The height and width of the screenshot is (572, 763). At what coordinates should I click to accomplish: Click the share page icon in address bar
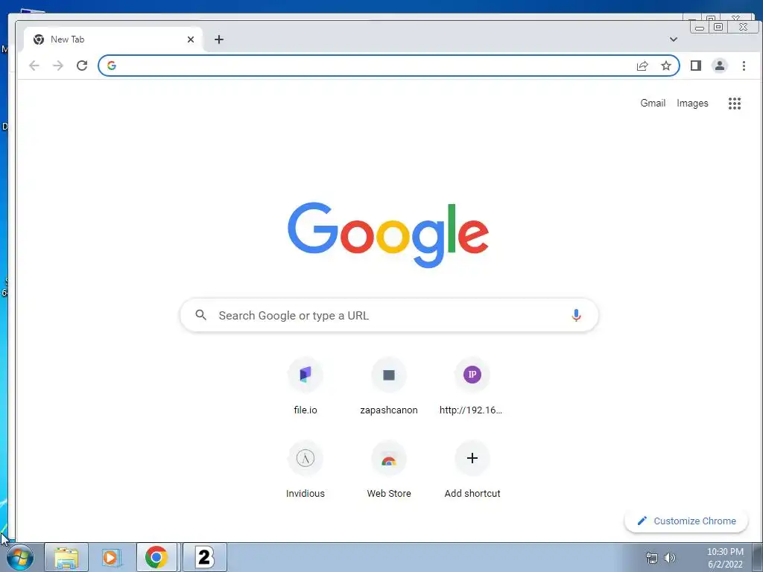tap(642, 66)
